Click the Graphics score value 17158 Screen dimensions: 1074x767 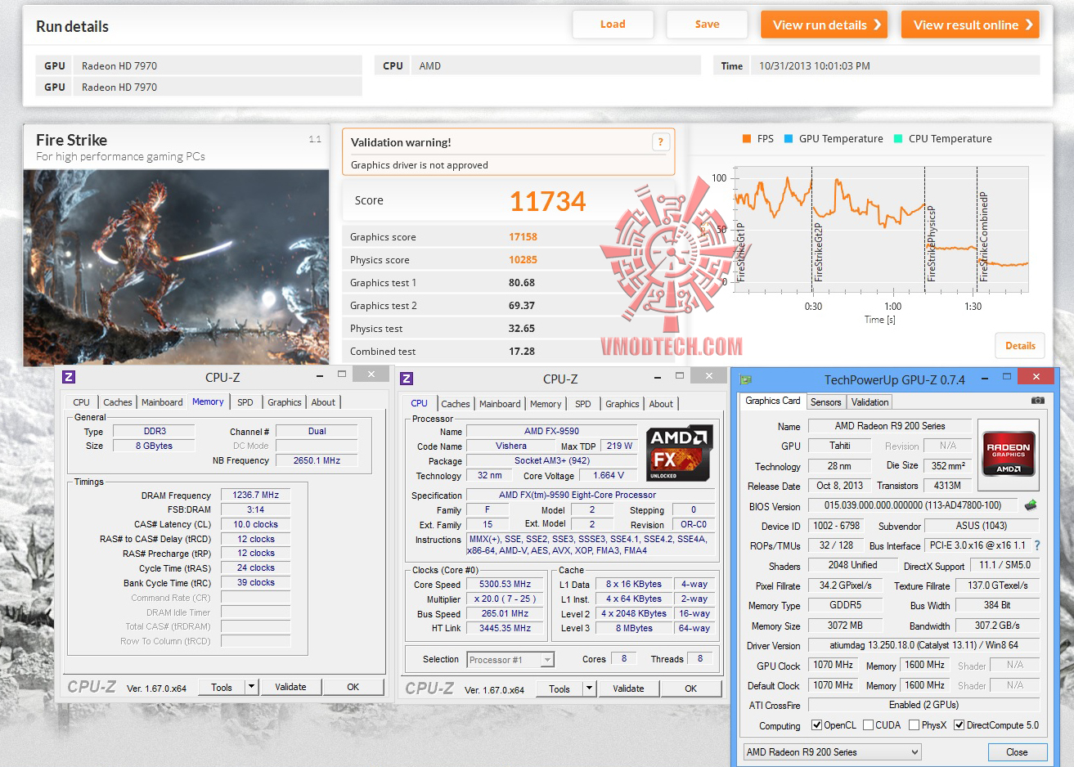click(x=523, y=237)
